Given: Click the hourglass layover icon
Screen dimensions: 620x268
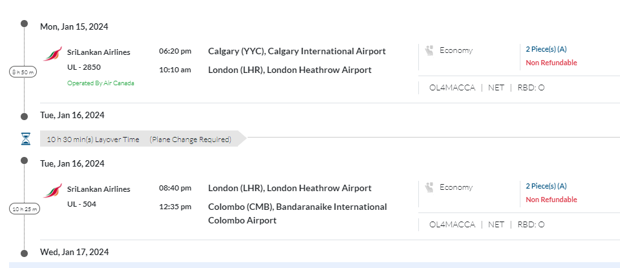Looking at the screenshot, I should click(x=25, y=139).
